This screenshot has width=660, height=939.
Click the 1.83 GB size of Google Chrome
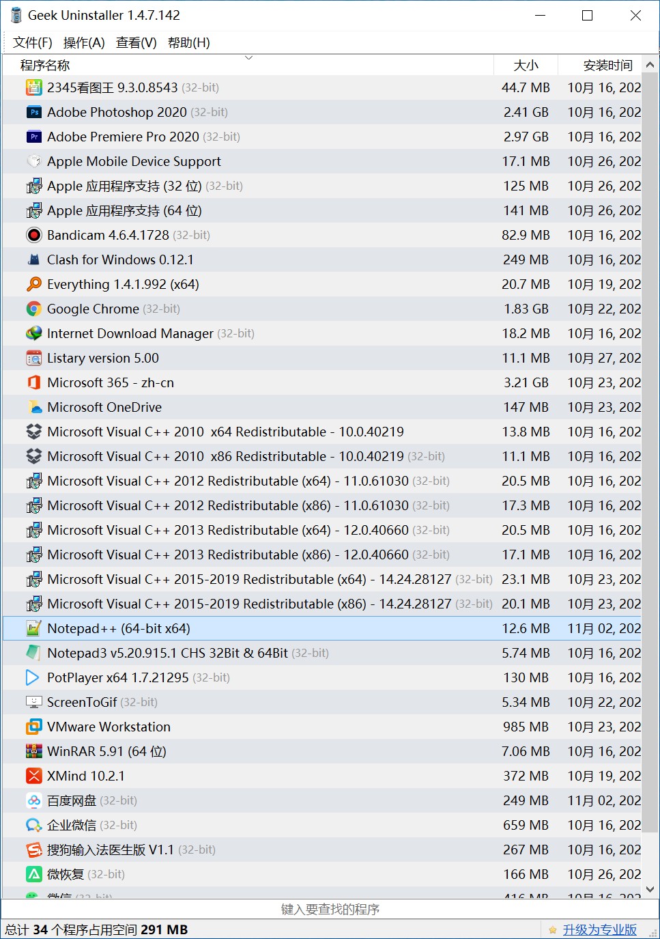pos(526,309)
